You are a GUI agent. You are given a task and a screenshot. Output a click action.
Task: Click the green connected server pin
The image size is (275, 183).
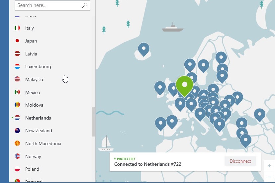[x=184, y=84]
